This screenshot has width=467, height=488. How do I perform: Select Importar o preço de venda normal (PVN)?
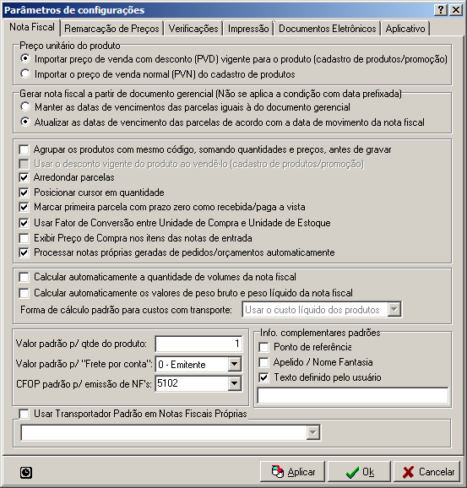(x=25, y=73)
